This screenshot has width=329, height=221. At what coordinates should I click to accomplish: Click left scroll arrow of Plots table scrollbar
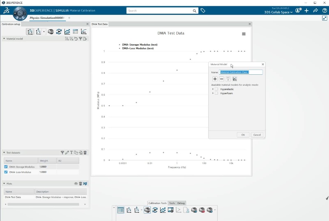point(5,204)
